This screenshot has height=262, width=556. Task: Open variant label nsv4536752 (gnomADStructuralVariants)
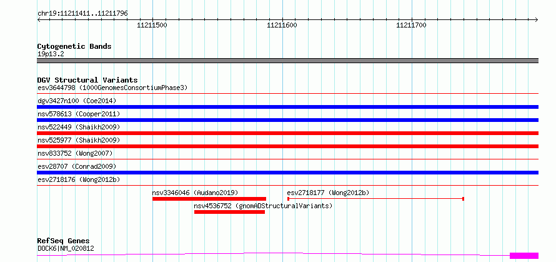(263, 206)
